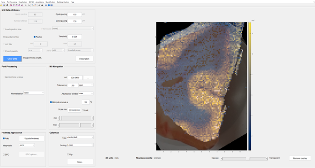315x168 pixels.
Task: Click the tissue heatmap overlay image
Action: click(x=202, y=86)
